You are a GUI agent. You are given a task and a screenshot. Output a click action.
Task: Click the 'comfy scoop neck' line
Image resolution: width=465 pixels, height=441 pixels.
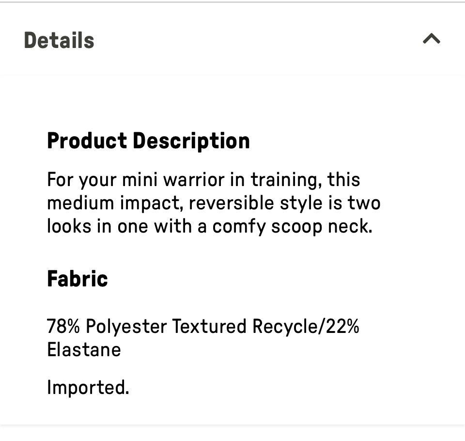pyautogui.click(x=209, y=227)
